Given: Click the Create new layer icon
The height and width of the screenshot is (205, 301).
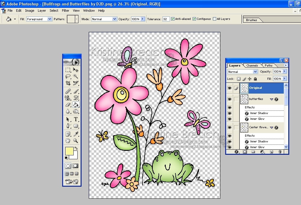Looking at the screenshot, I should point(271,152).
